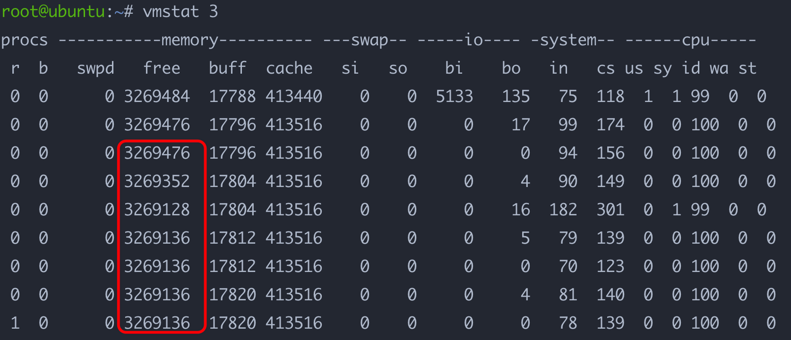Click the free column header

point(162,68)
